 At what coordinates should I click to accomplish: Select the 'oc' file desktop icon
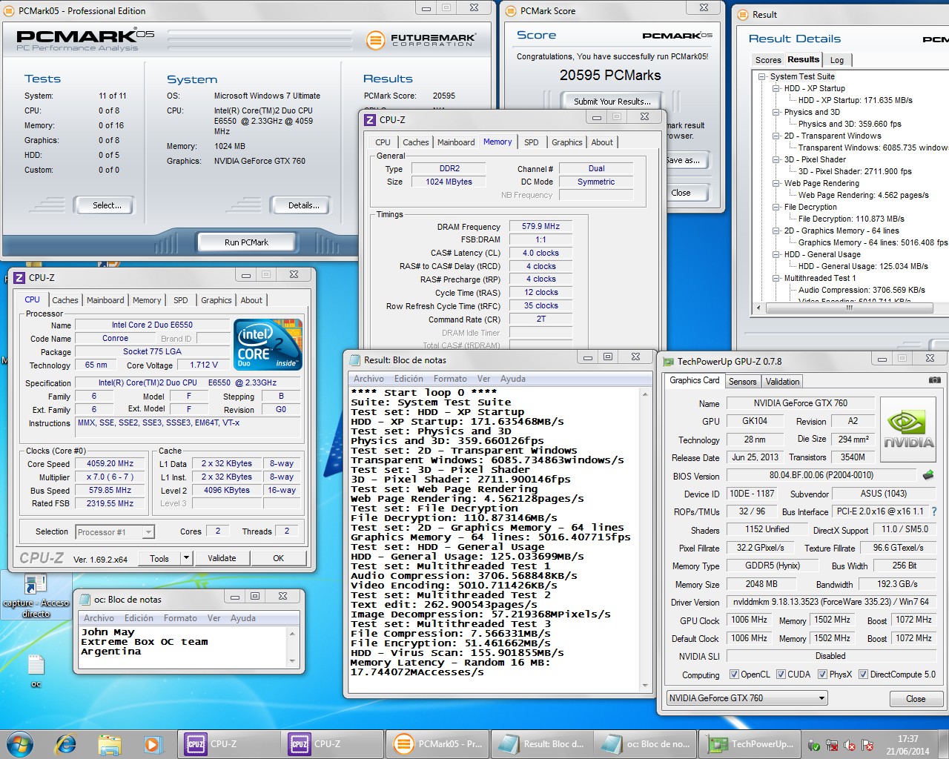(x=36, y=670)
